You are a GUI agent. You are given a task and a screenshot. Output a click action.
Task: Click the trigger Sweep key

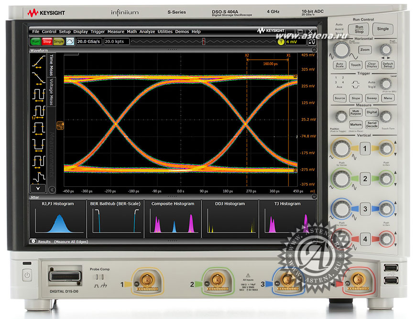pyautogui.click(x=372, y=98)
